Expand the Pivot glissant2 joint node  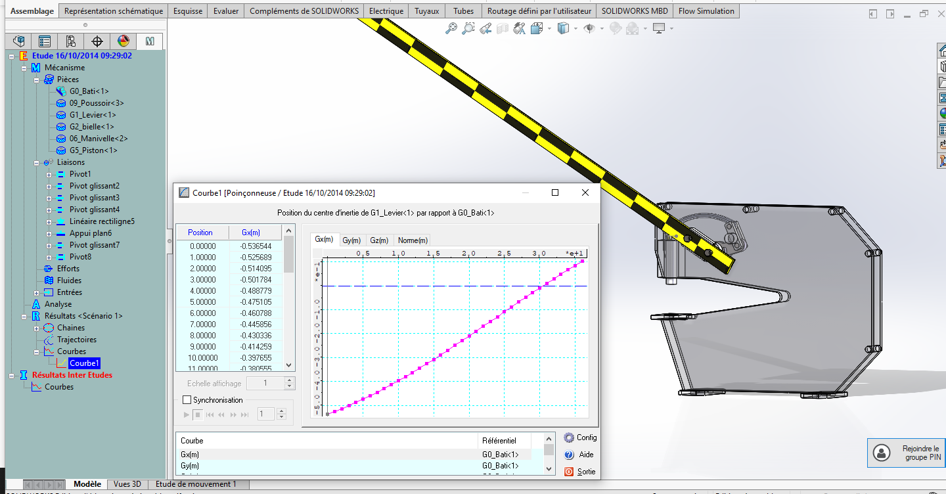click(x=49, y=186)
